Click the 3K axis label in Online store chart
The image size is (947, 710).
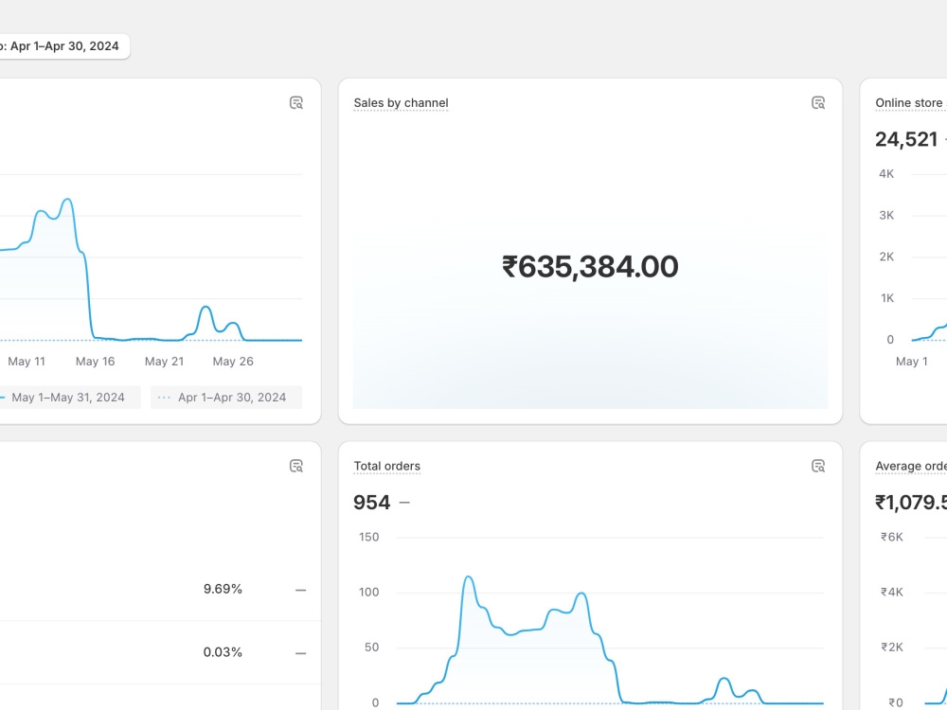coord(886,215)
